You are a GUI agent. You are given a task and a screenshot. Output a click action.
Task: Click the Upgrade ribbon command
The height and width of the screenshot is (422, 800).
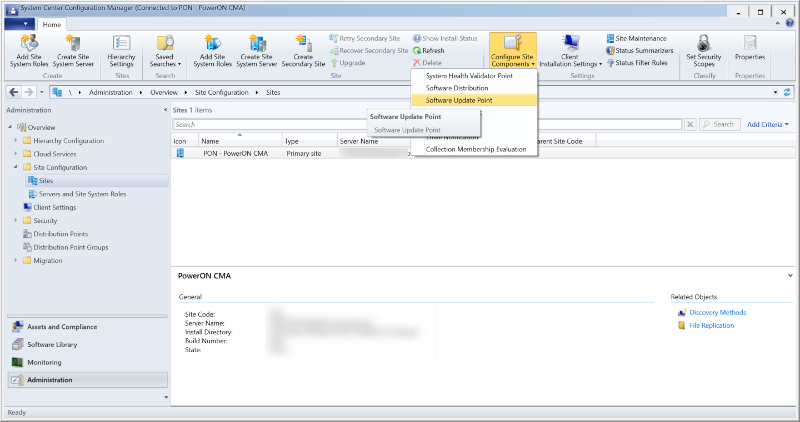(x=348, y=63)
